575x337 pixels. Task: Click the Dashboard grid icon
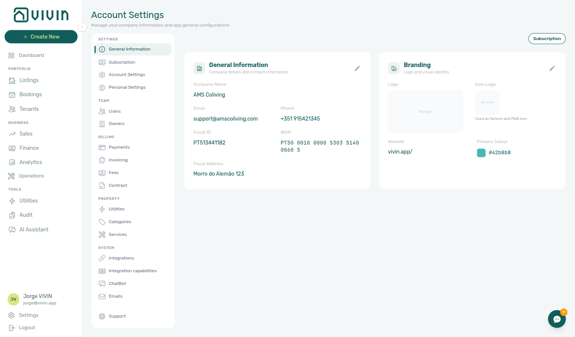[x=12, y=55]
